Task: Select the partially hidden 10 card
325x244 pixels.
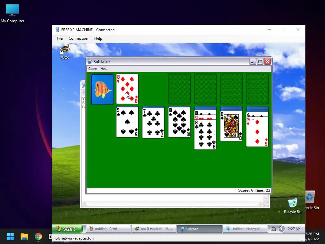Action: pos(205,113)
